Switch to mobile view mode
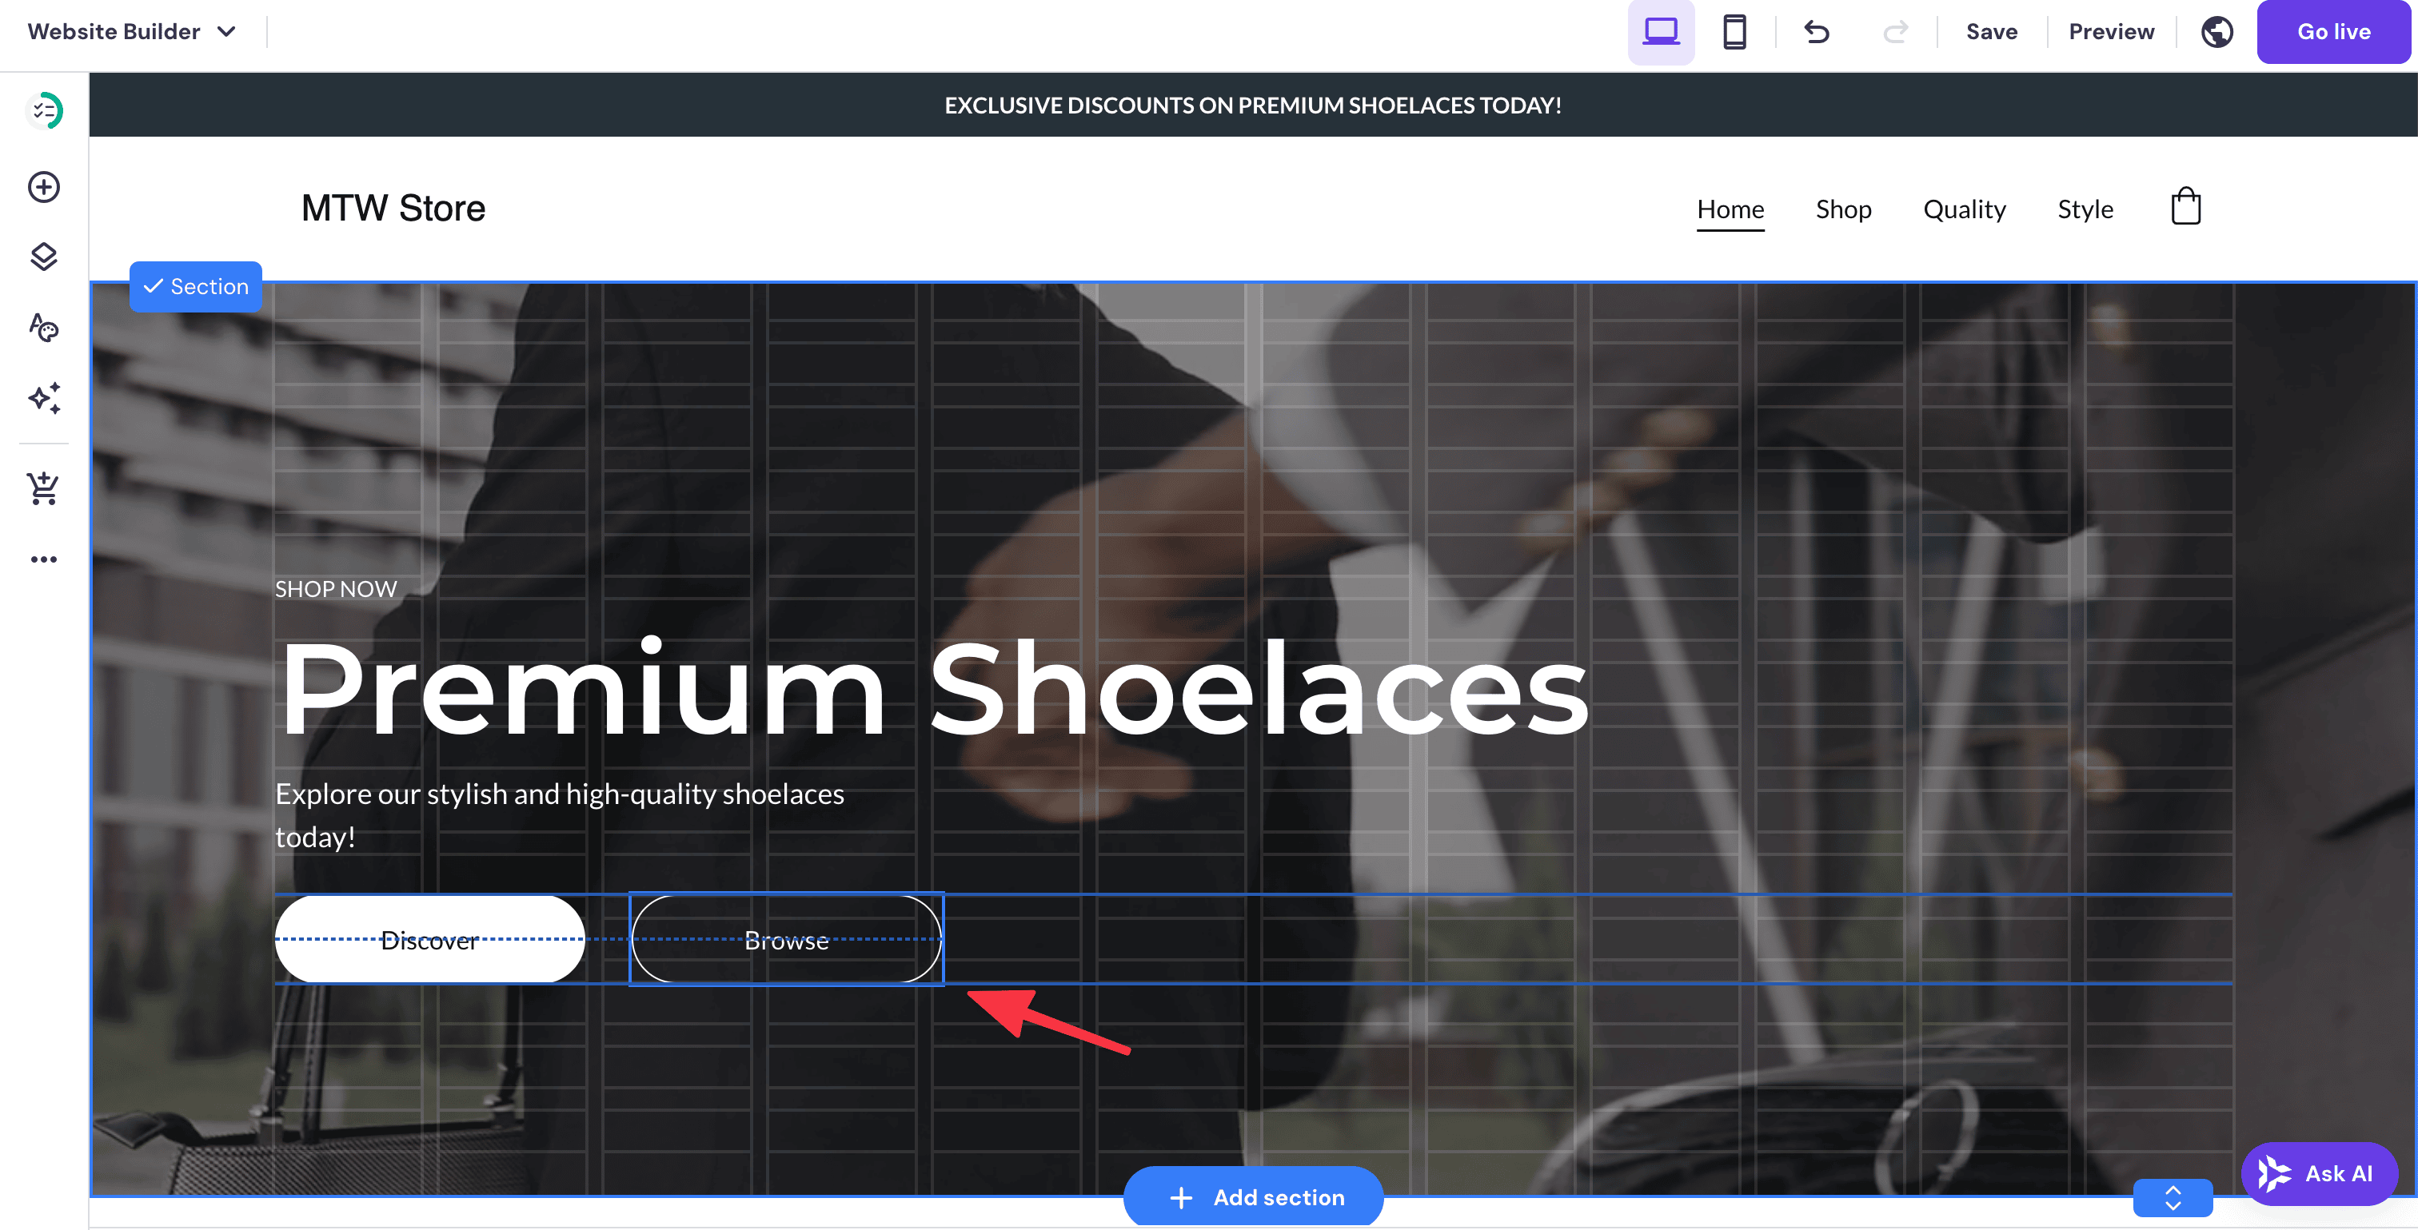The width and height of the screenshot is (2418, 1230). coord(1733,31)
